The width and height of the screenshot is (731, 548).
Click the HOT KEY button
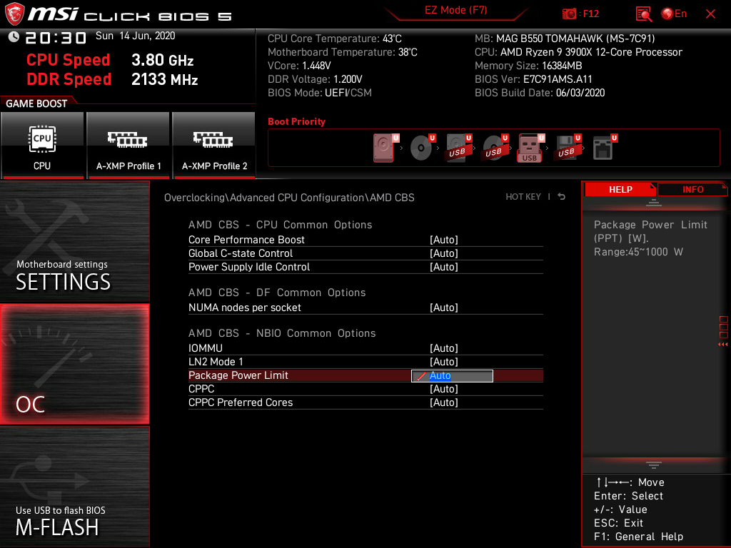[x=523, y=197]
